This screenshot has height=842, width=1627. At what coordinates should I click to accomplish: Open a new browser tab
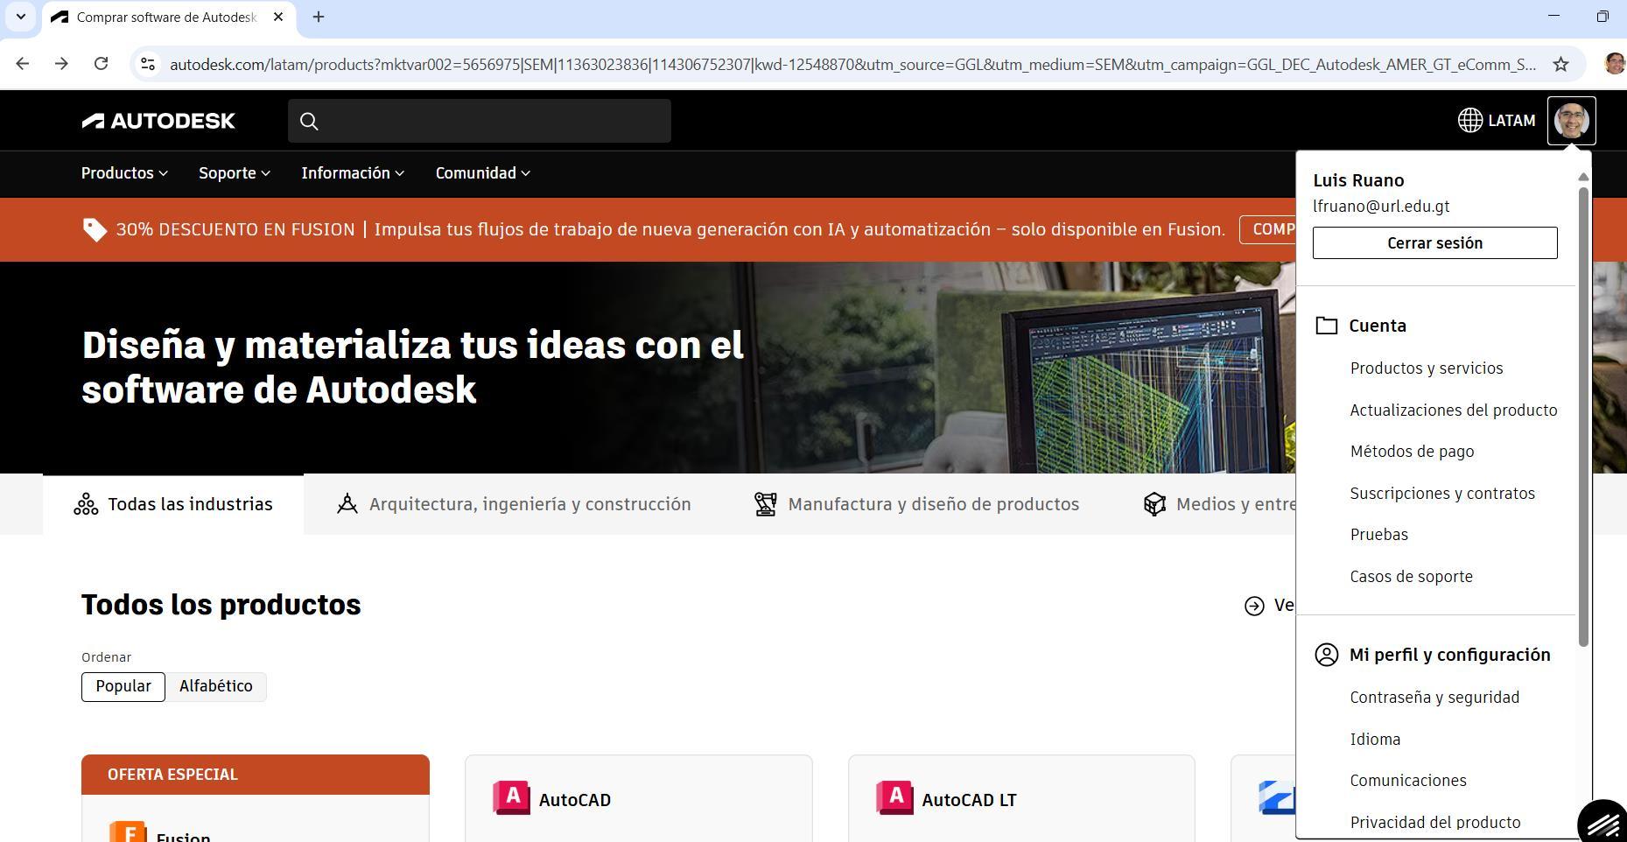(x=319, y=17)
